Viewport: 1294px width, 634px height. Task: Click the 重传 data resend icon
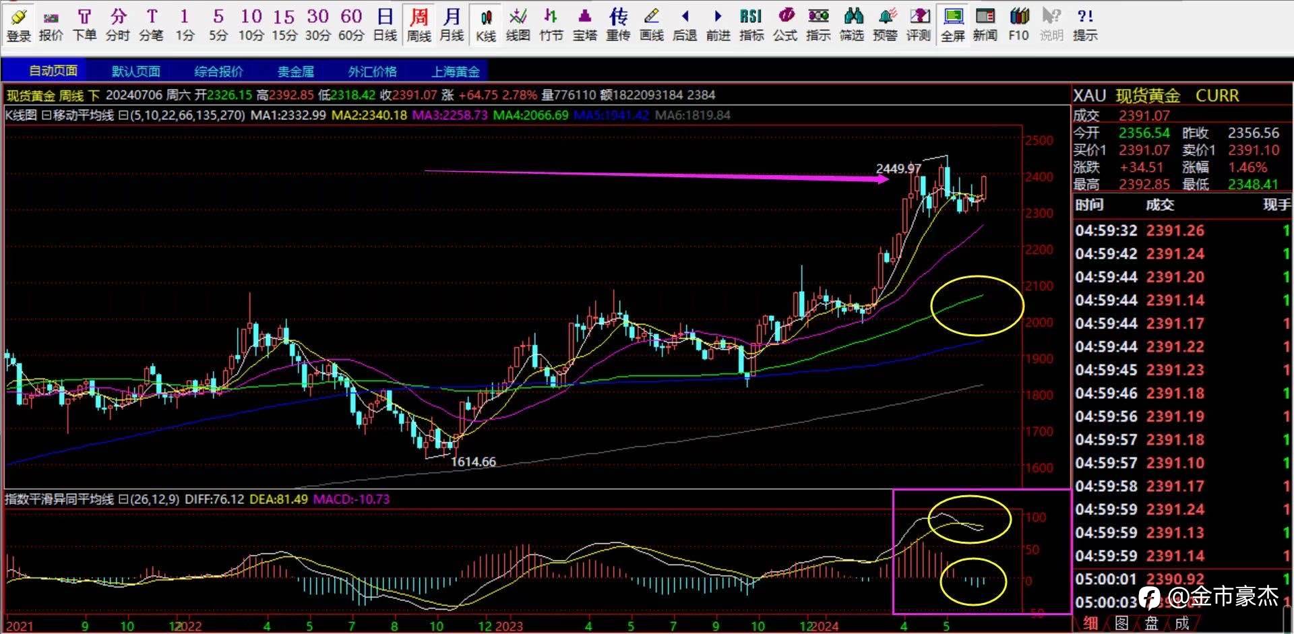click(618, 24)
